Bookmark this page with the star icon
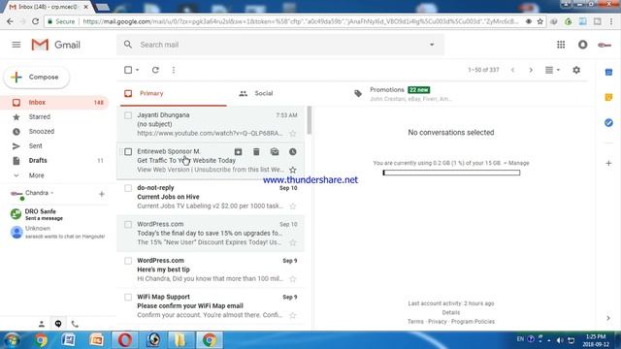Image resolution: width=621 pixels, height=349 pixels. click(x=539, y=21)
